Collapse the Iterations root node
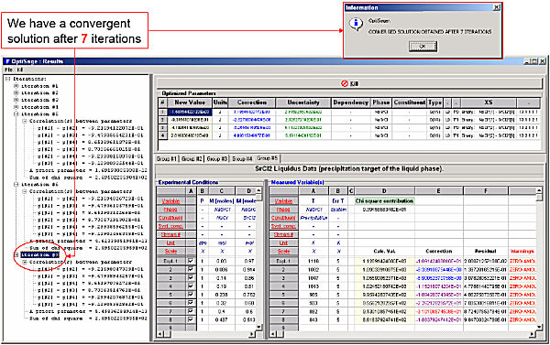 pyautogui.click(x=7, y=79)
